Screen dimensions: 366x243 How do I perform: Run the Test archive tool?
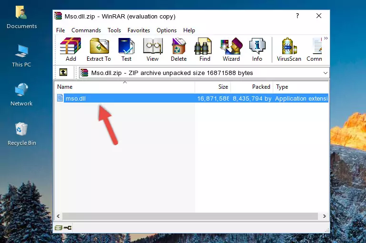pos(126,49)
